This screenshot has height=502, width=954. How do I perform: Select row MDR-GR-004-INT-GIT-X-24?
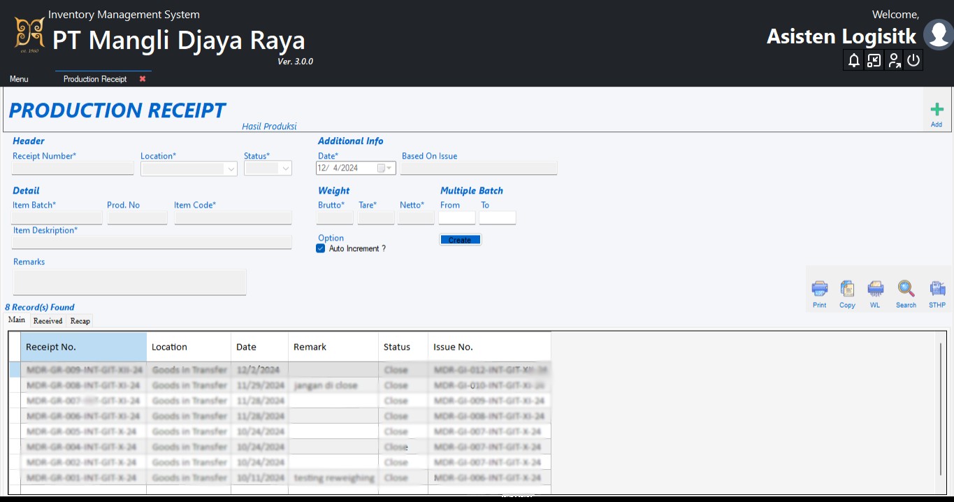(x=280, y=447)
